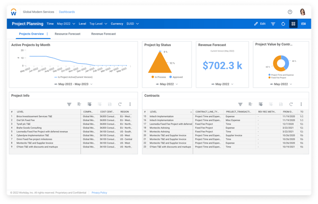Screen dimensions: 318x204
Task: Click the orange donut segment in Project Value chart
Action: click(x=275, y=64)
